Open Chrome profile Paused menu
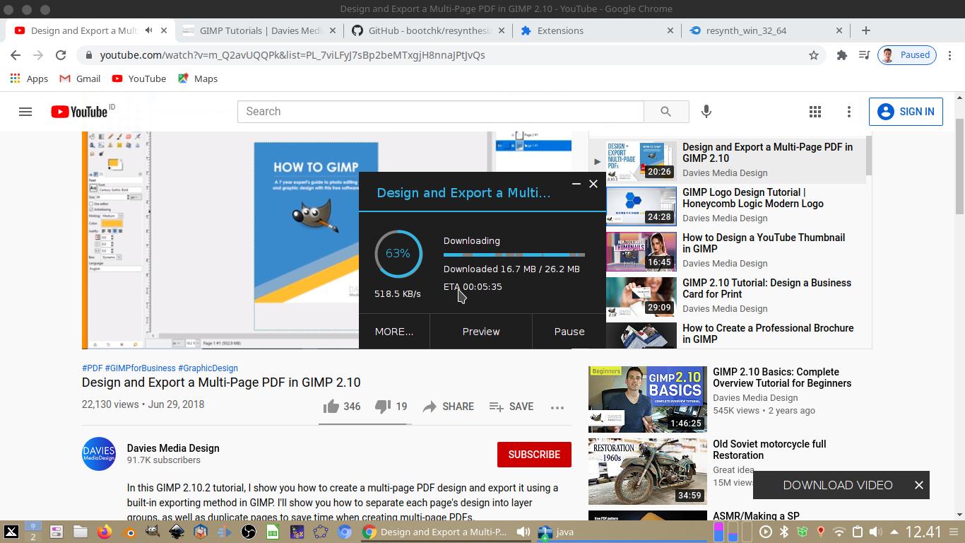This screenshot has width=965, height=543. coord(907,55)
